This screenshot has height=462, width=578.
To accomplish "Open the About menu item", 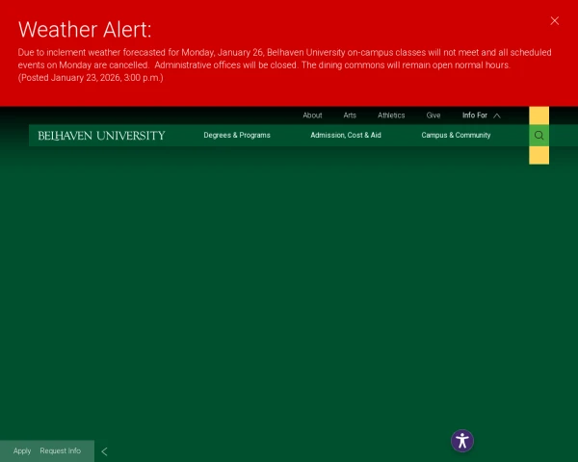I will click(312, 115).
